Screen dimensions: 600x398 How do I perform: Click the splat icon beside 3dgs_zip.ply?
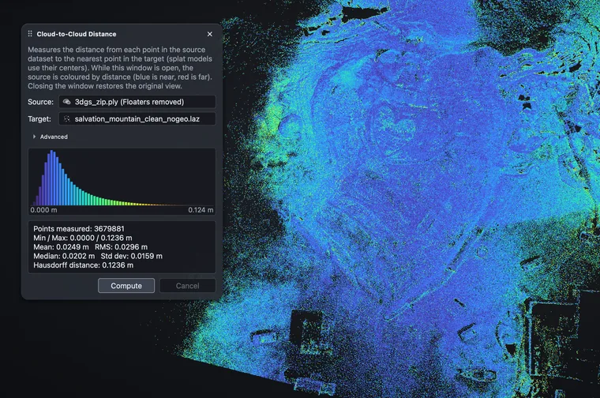66,102
